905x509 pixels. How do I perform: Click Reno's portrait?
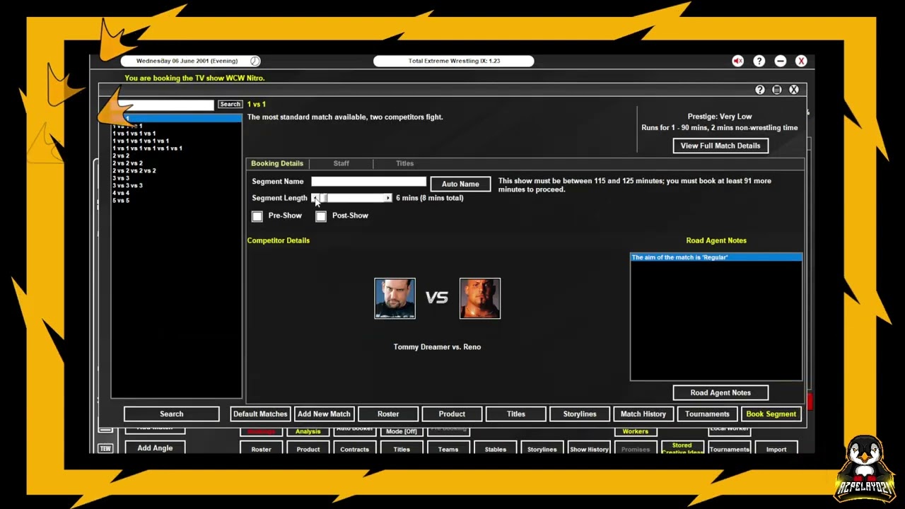click(480, 298)
